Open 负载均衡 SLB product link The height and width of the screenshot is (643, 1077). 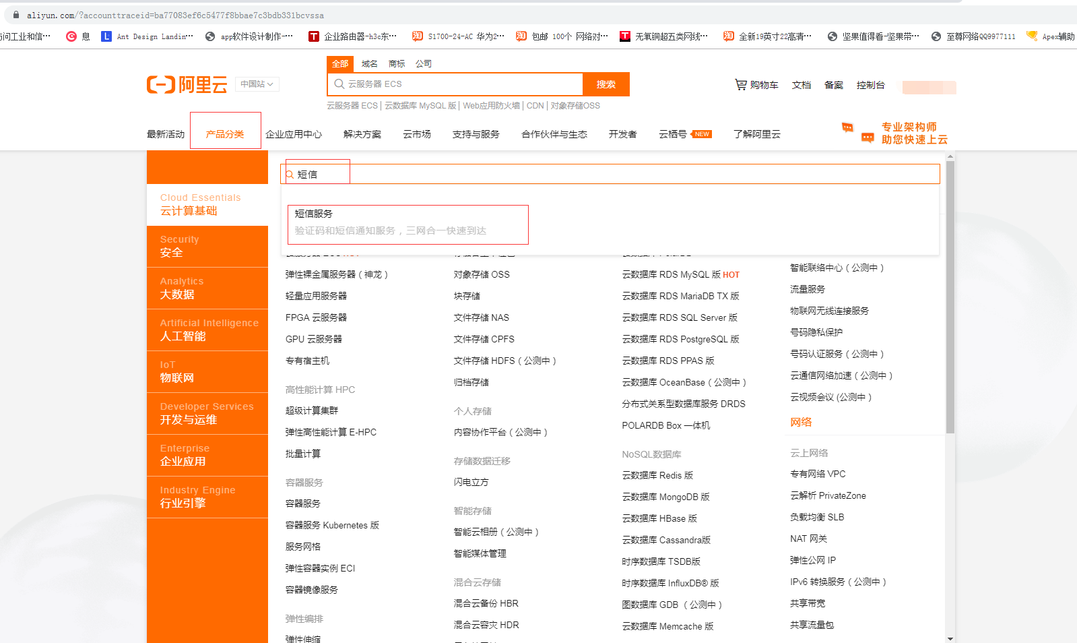tap(817, 518)
